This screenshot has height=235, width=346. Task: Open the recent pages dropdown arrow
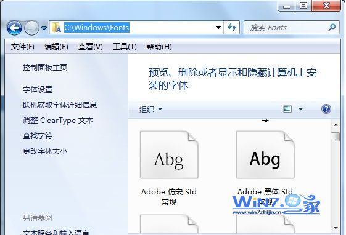[x=44, y=28]
